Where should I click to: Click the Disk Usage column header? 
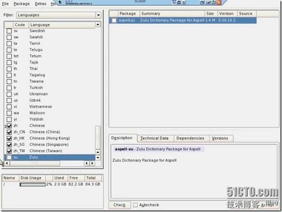(x=32, y=178)
